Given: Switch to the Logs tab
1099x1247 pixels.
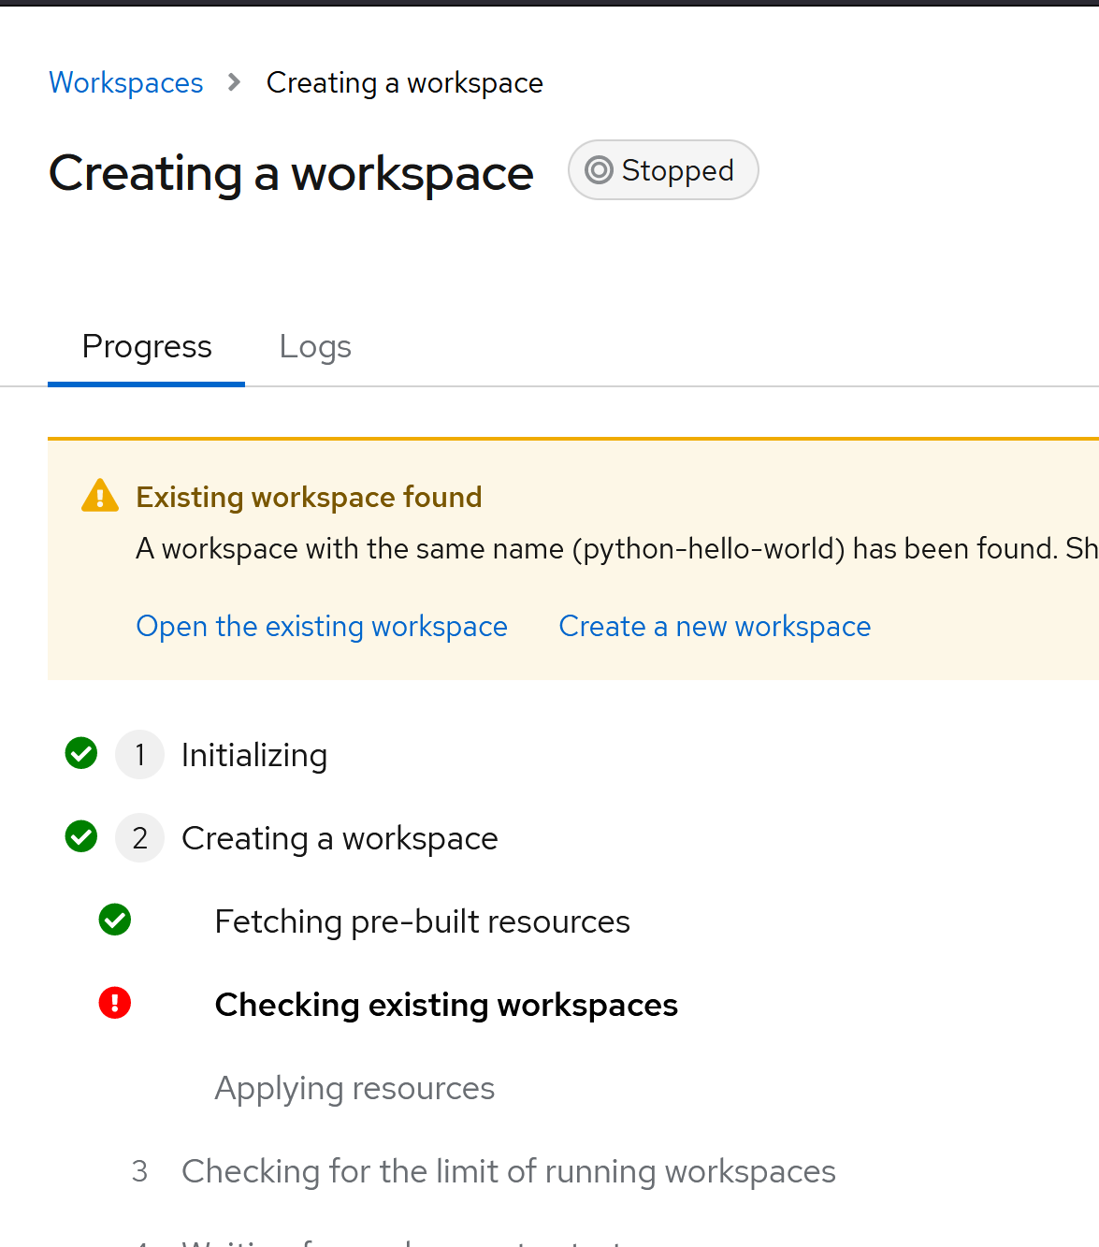Looking at the screenshot, I should [315, 346].
